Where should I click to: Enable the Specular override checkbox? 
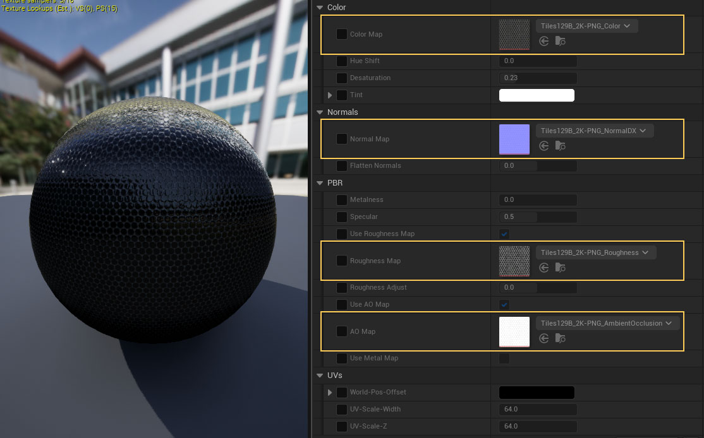[342, 217]
